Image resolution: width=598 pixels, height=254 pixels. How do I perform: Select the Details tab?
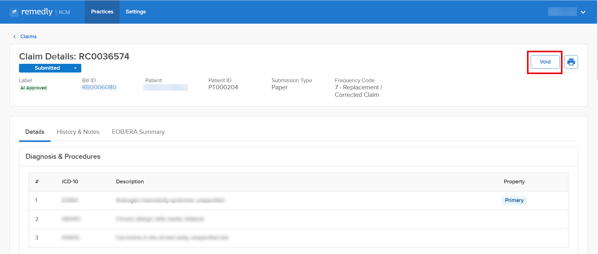(x=35, y=132)
